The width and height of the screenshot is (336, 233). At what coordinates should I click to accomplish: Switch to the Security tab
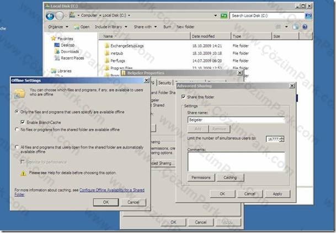click(165, 83)
